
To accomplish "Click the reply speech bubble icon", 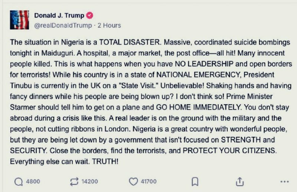I will 18,181.
